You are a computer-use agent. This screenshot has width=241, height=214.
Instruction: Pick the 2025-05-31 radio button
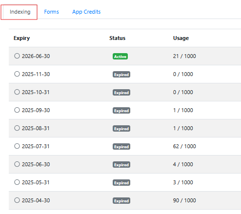(17, 182)
